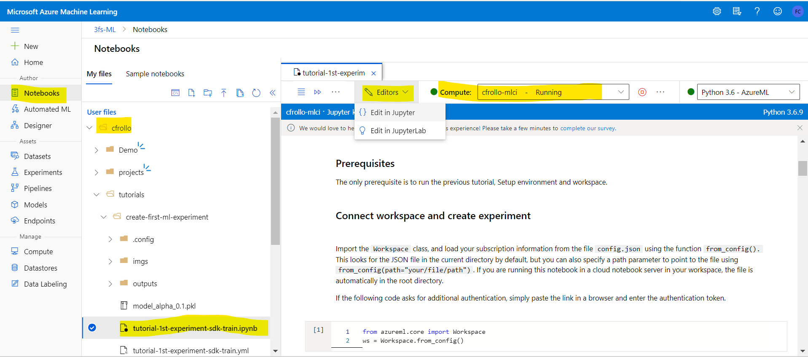The height and width of the screenshot is (357, 808).
Task: Click the New plus button
Action: pyautogui.click(x=24, y=46)
